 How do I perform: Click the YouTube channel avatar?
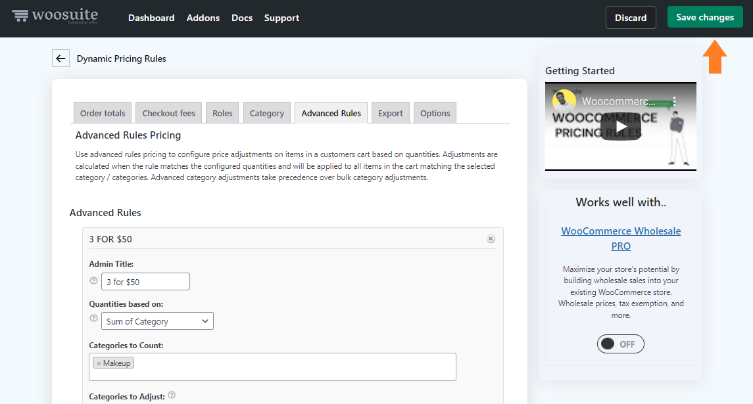click(x=564, y=101)
